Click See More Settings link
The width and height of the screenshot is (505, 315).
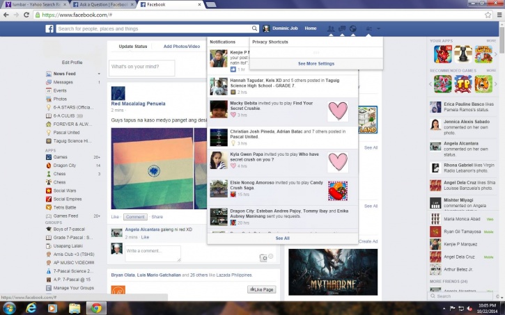point(316,64)
